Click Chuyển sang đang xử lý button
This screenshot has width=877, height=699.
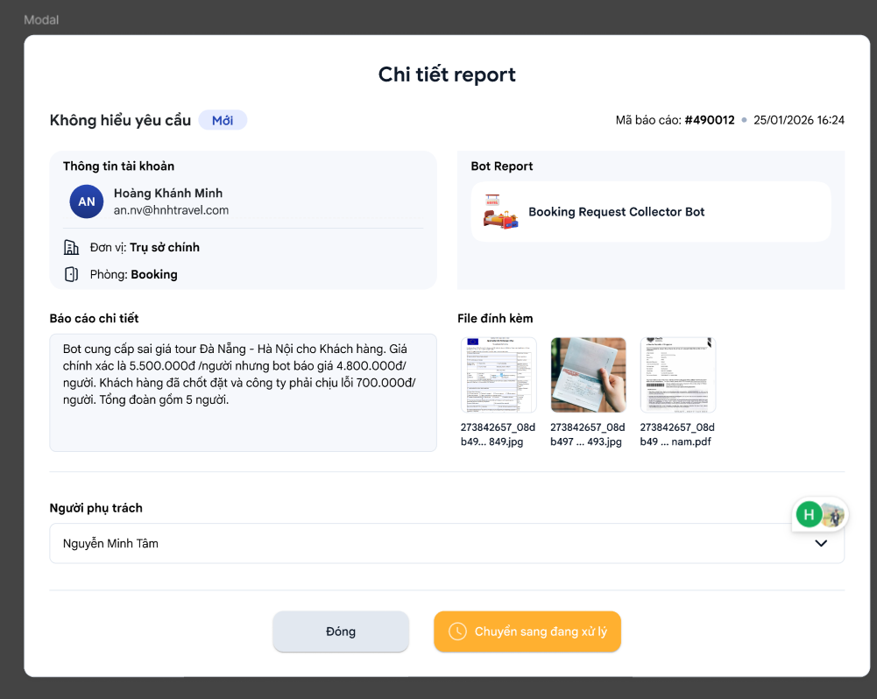[x=527, y=632]
